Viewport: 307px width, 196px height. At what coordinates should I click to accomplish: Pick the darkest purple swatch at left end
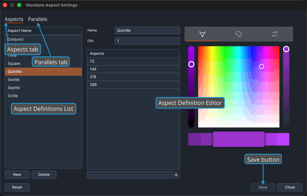[194, 139]
